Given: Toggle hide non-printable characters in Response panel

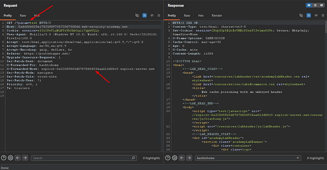Looking at the screenshot, I should [x=301, y=15].
